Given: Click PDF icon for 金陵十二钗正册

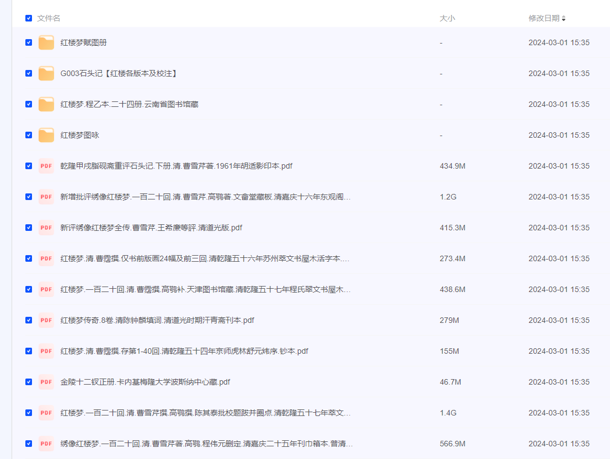Looking at the screenshot, I should [46, 382].
